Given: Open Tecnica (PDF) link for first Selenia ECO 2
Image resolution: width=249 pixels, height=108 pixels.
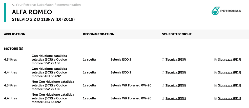Looking at the screenshot, I should 176,60.
